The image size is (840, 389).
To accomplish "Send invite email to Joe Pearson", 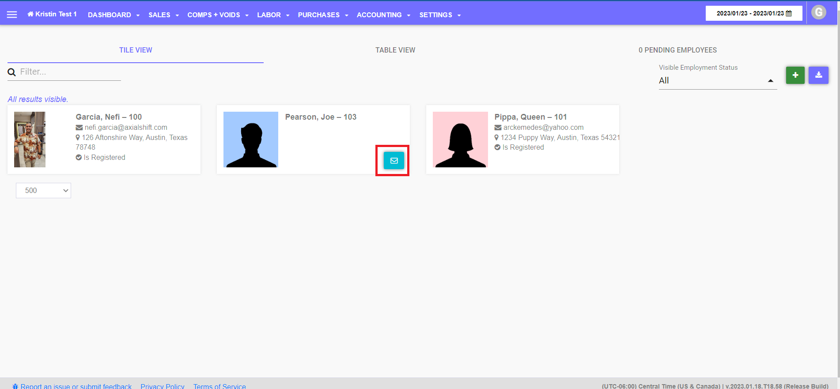I will point(394,161).
